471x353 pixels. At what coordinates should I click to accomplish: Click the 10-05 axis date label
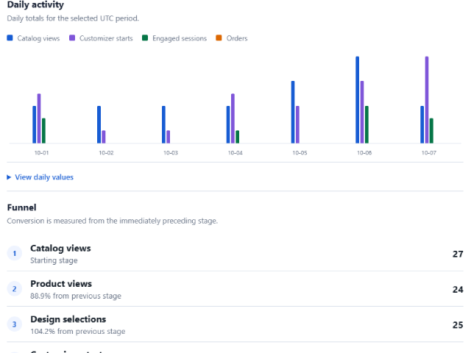300,153
